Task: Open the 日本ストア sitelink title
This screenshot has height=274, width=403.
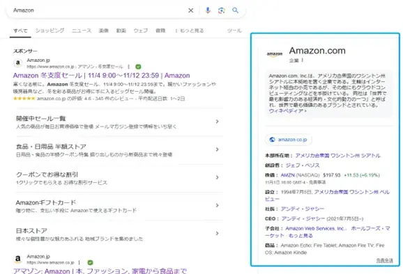Action: pos(31,231)
